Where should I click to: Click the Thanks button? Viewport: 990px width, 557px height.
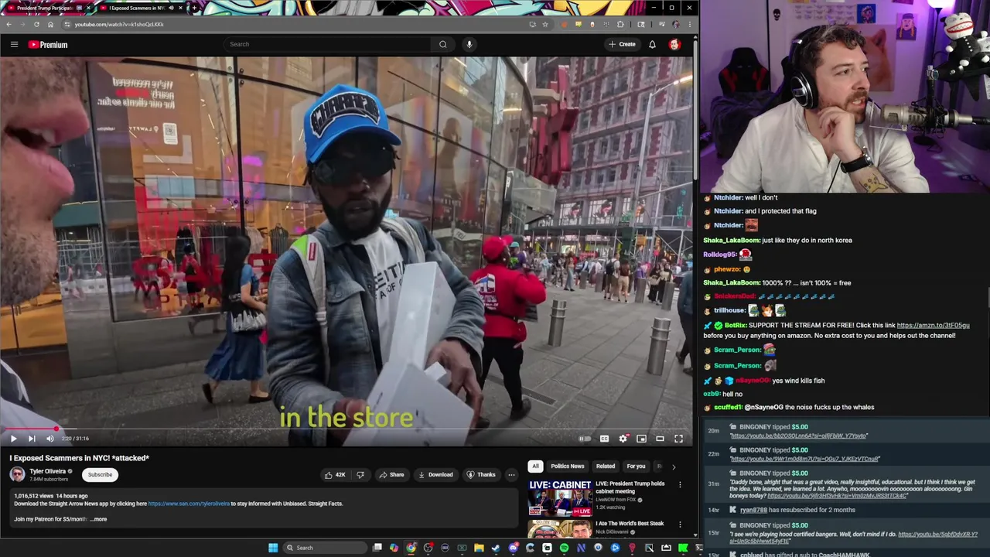click(x=481, y=475)
